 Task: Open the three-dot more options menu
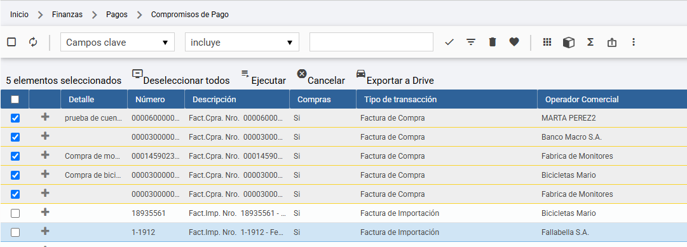point(633,42)
